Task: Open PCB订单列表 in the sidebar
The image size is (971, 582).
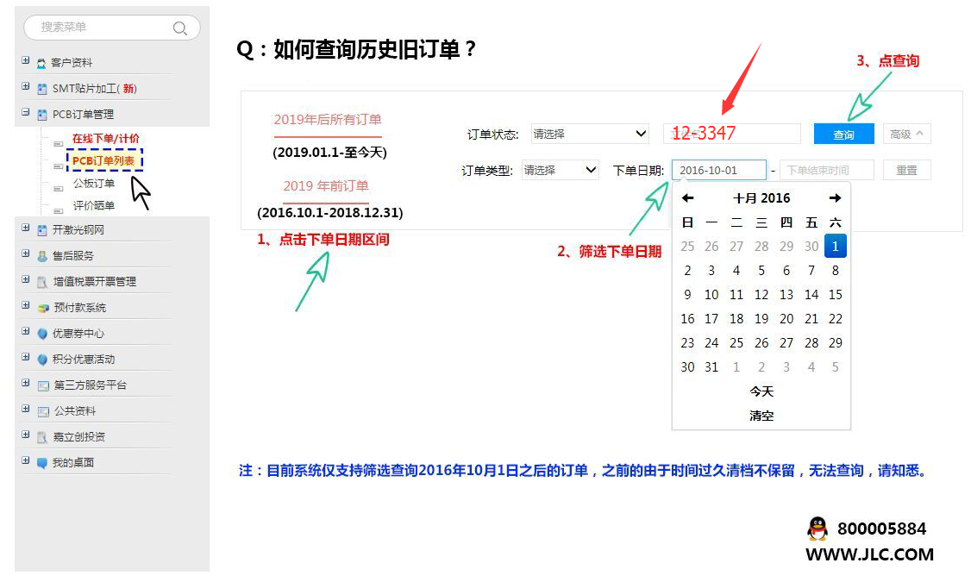Action: coord(103,160)
